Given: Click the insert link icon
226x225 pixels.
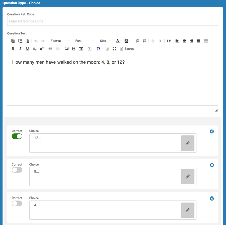Looking at the screenshot, I should point(50,49).
